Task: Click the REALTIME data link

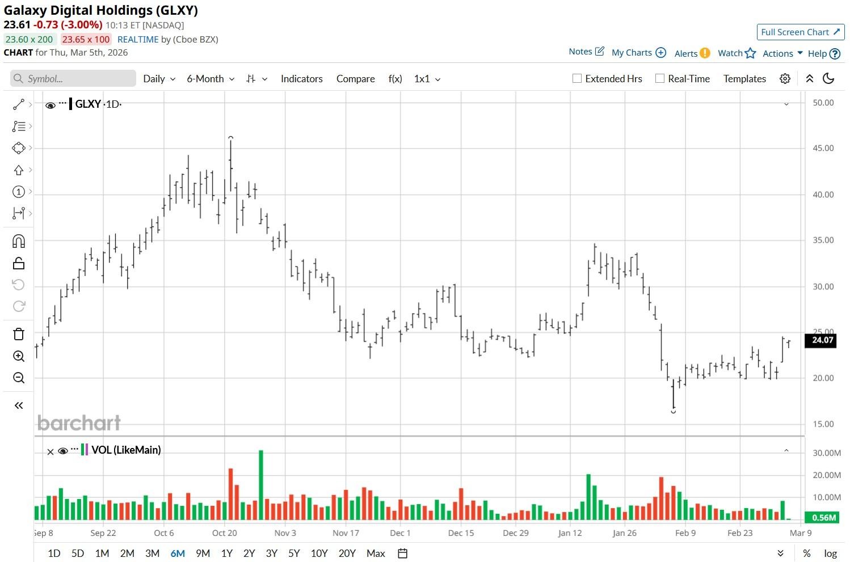Action: (x=138, y=39)
